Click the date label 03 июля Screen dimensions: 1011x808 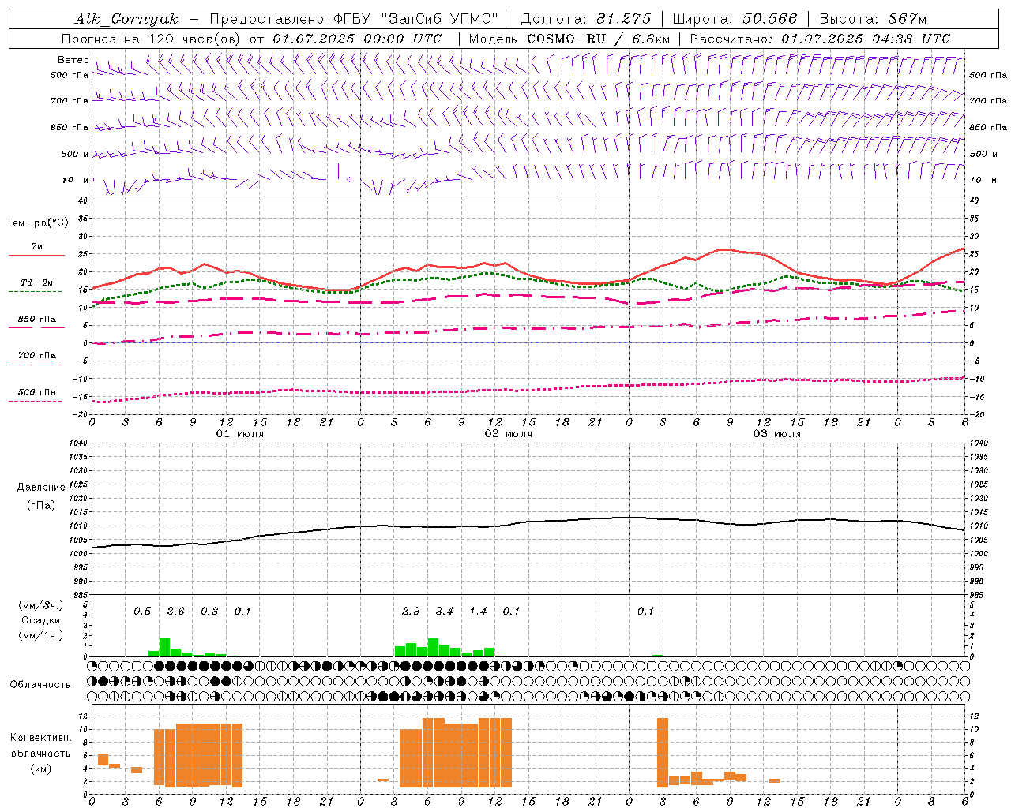tap(777, 434)
